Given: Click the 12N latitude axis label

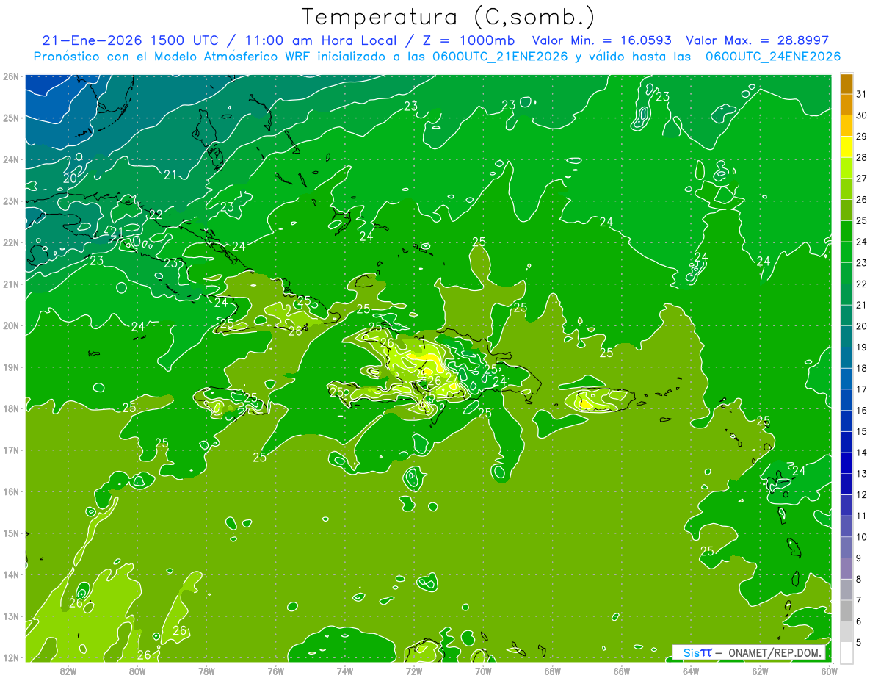Looking at the screenshot, I should 10,657.
